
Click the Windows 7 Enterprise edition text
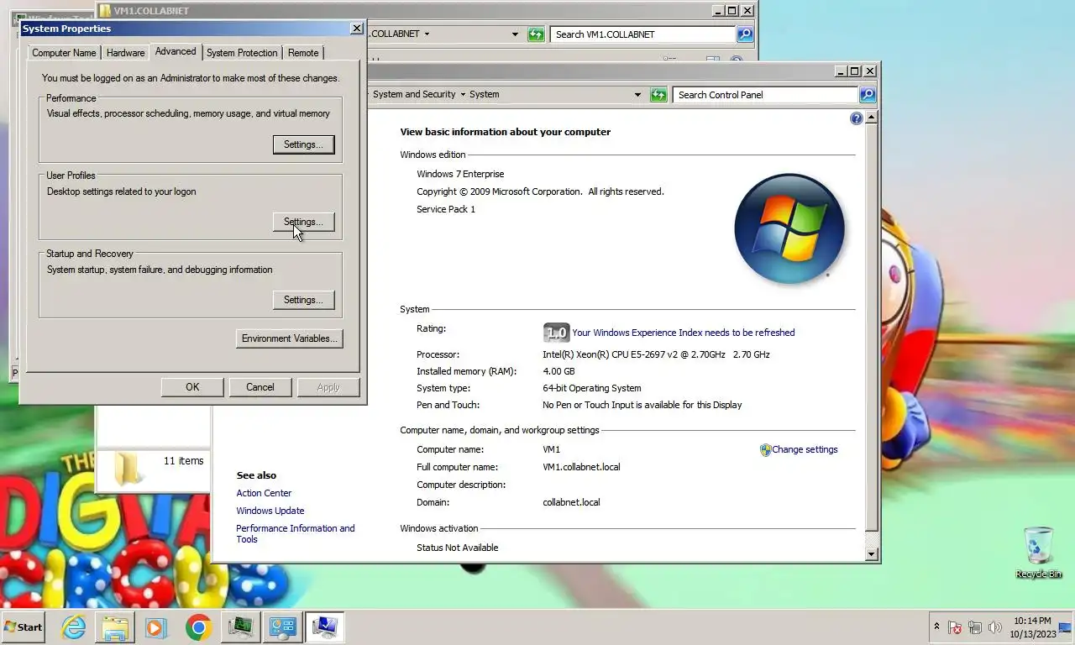pos(460,174)
